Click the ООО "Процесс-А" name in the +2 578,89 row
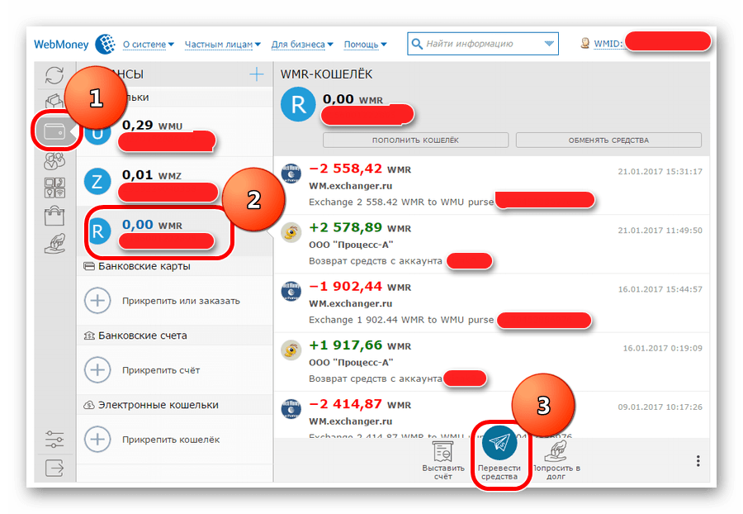This screenshot has height=514, width=743. click(x=351, y=245)
